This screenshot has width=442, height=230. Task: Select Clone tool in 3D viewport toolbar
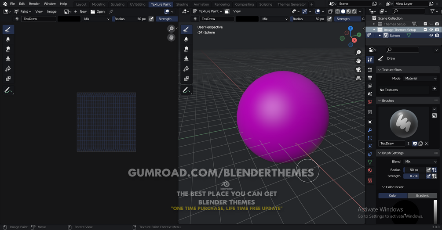pyautogui.click(x=186, y=59)
